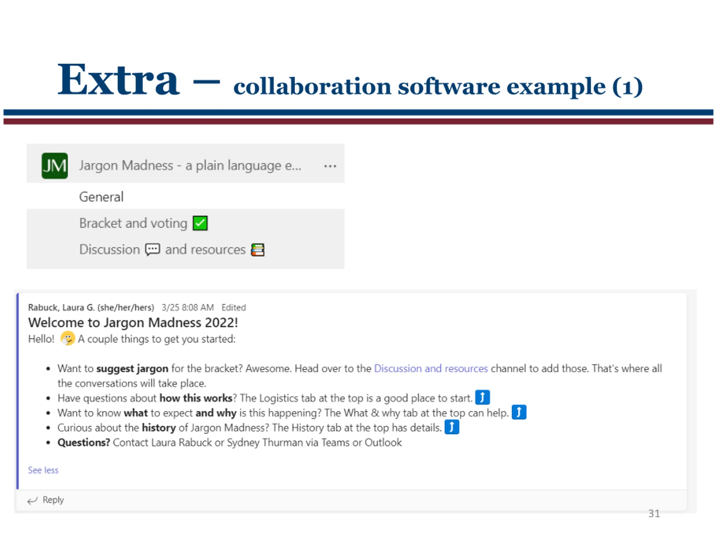Image resolution: width=717 pixels, height=538 pixels.
Task: Click the up arrow emoji after the Logistics tab sentence
Action: 482,397
